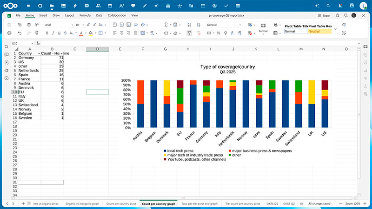
Task: Toggle bold formatting in toolbar
Action: click(x=47, y=33)
